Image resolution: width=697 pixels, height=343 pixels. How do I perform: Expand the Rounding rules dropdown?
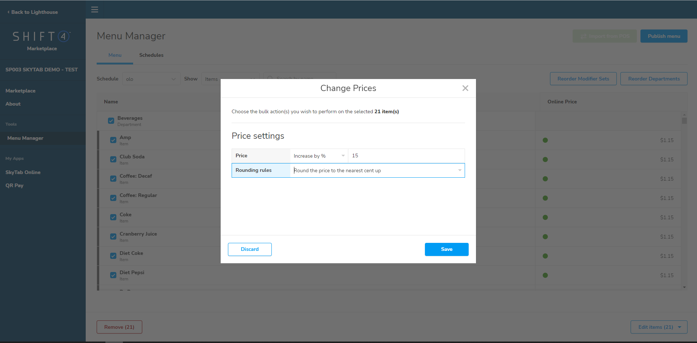(x=377, y=170)
